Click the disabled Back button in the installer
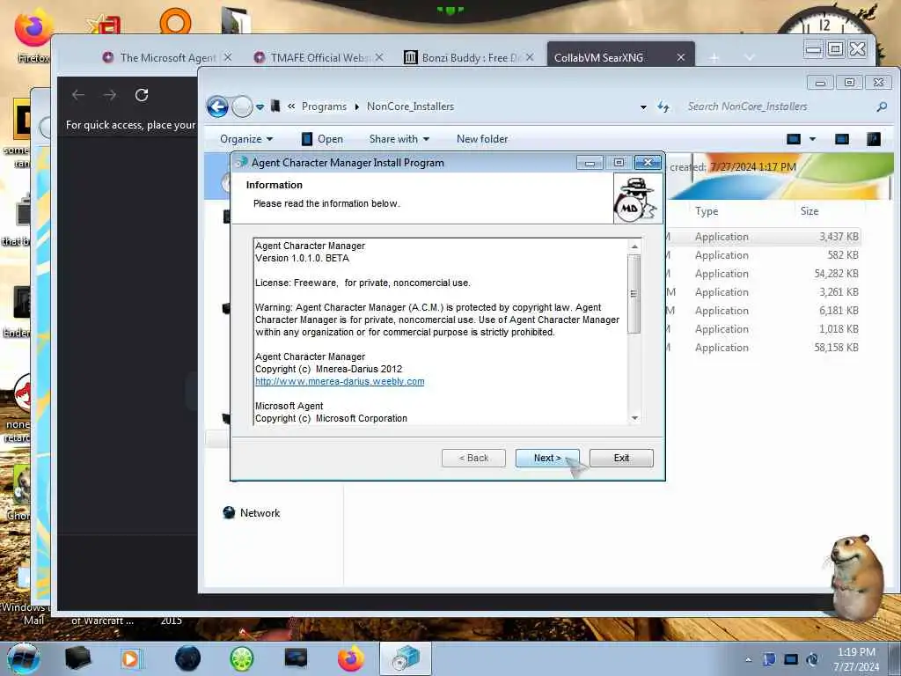 click(473, 458)
